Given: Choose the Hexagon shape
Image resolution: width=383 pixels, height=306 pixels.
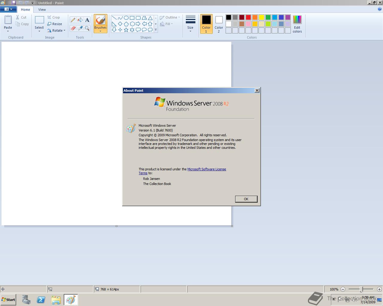Looking at the screenshot, I should click(132, 24).
